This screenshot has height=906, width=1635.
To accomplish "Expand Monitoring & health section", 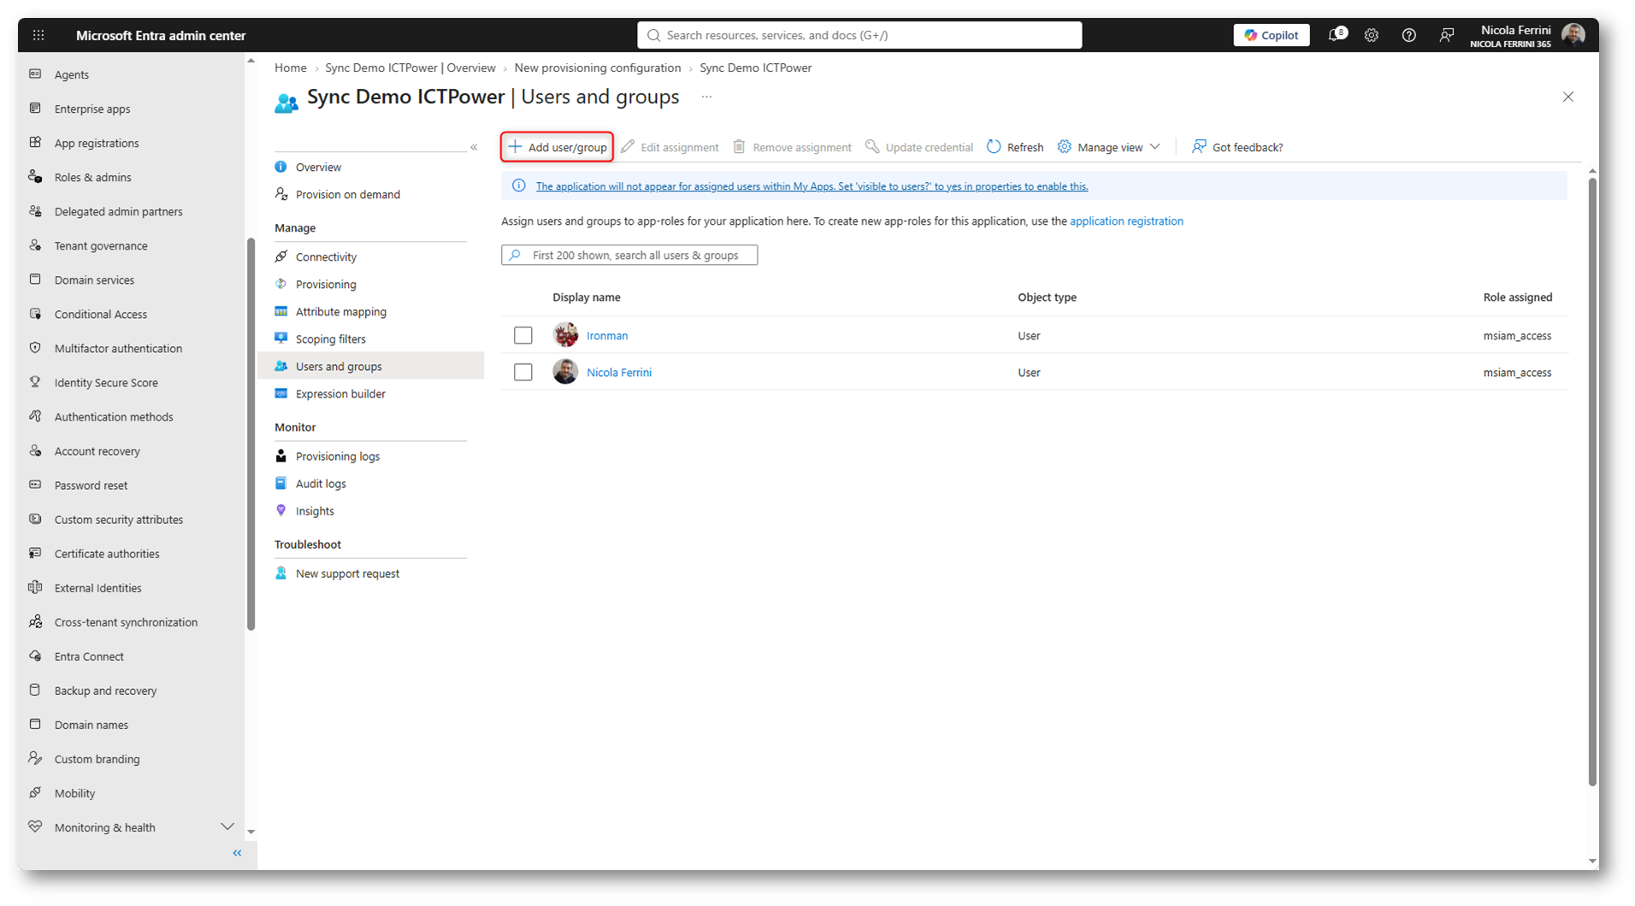I will click(227, 827).
